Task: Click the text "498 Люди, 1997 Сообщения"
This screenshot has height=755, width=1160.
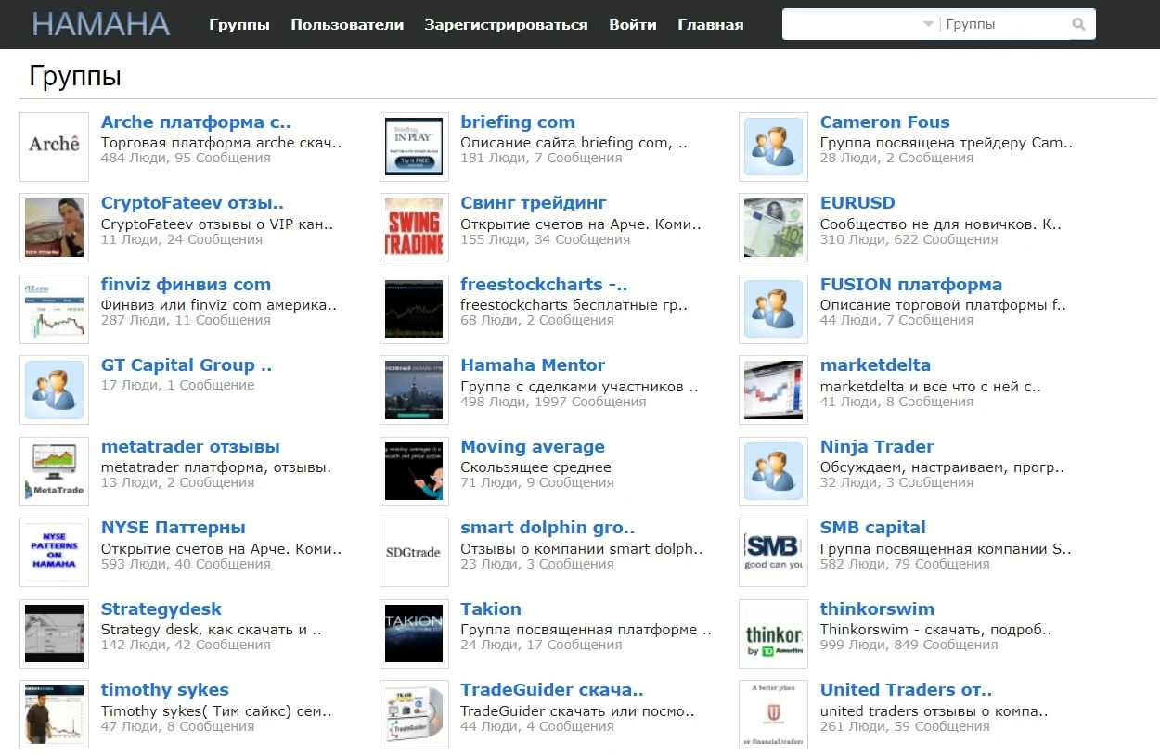Action: [553, 402]
